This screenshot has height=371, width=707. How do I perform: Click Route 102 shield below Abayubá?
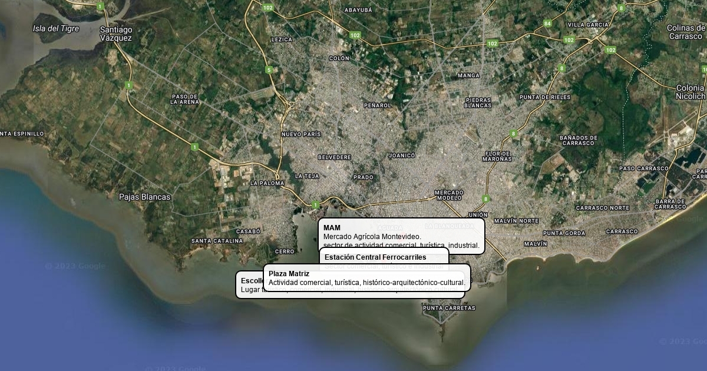tap(355, 35)
